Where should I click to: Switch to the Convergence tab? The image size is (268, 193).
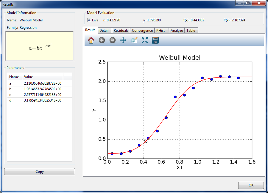point(142,31)
